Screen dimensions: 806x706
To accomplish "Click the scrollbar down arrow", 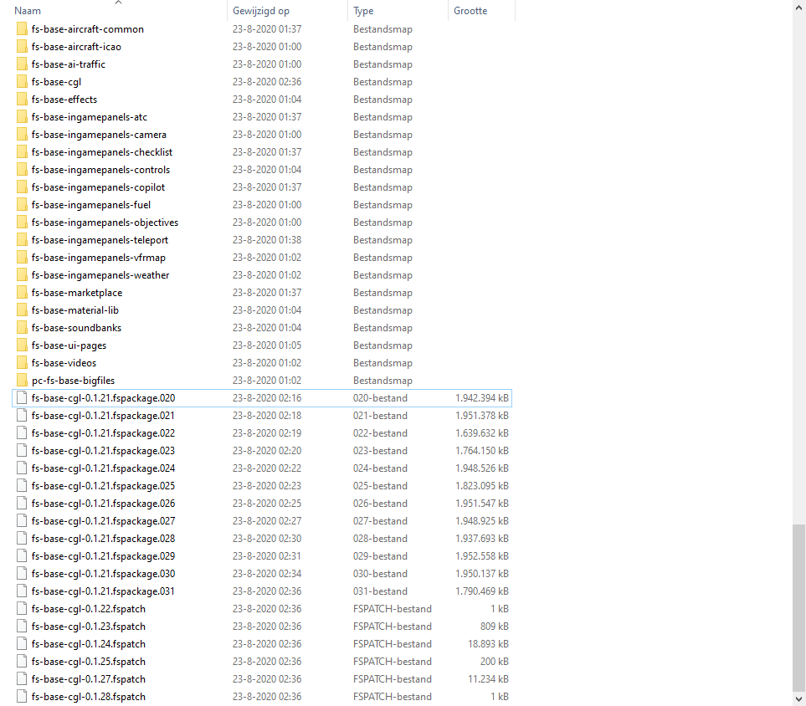I will [799, 698].
